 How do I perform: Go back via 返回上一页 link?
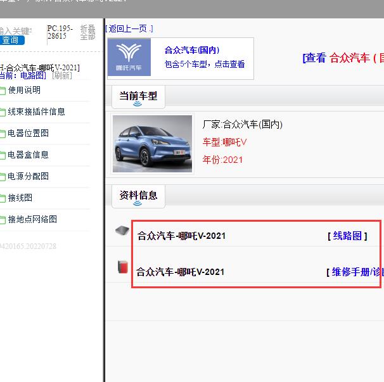tap(129, 29)
